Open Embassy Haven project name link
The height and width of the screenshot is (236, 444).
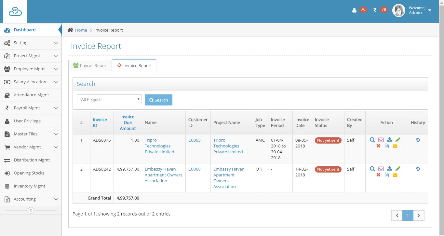[229, 178]
